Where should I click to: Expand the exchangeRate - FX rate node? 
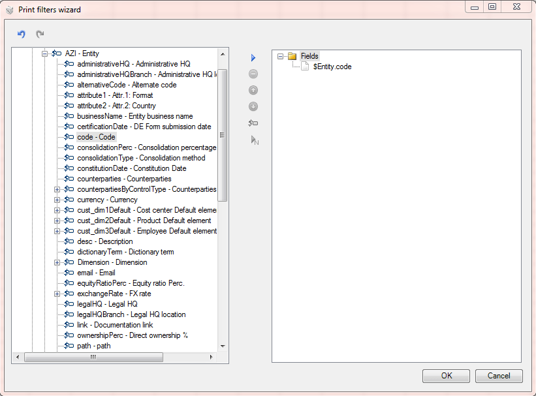click(x=57, y=294)
